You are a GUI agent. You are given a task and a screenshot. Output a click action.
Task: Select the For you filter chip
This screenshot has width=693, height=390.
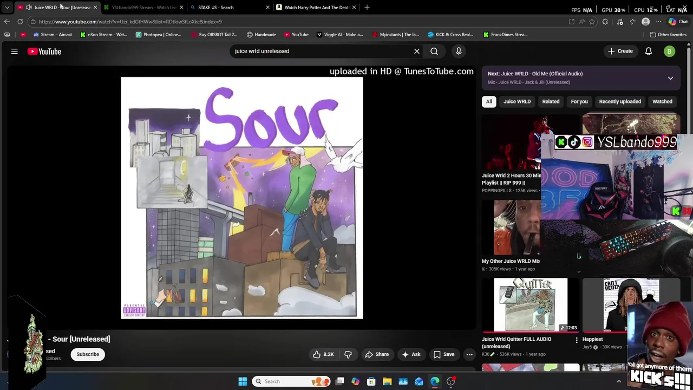click(x=579, y=102)
